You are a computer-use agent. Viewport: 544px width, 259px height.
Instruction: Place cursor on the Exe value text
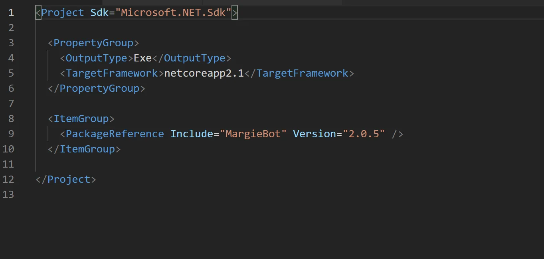pyautogui.click(x=142, y=58)
